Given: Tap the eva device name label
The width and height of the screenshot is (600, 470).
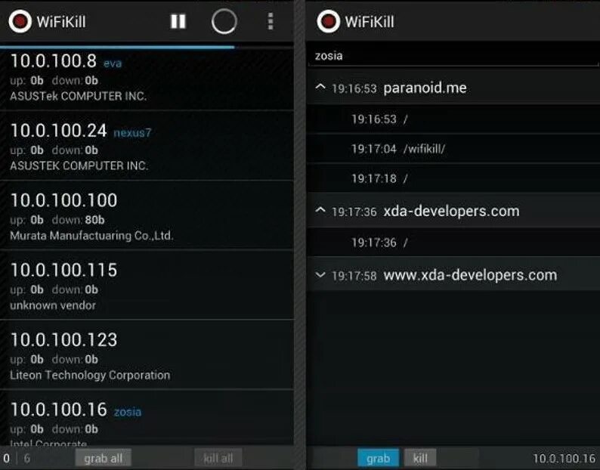Looking at the screenshot, I should 113,63.
